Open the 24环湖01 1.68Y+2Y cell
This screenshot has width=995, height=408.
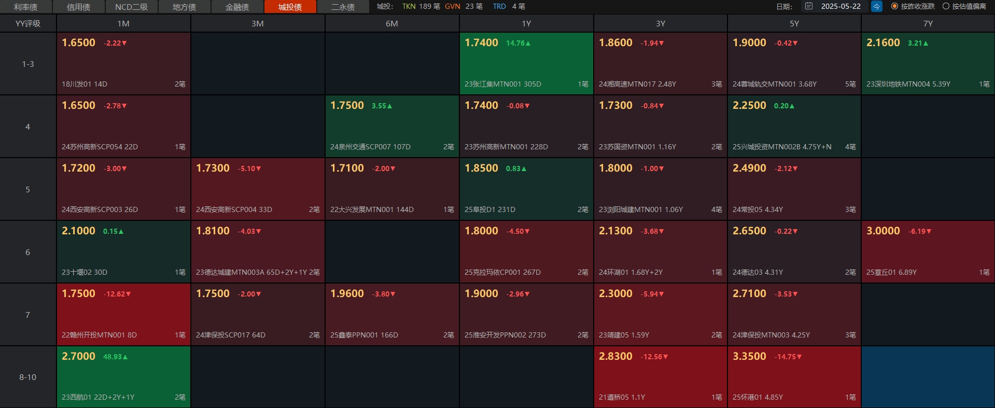661,252
